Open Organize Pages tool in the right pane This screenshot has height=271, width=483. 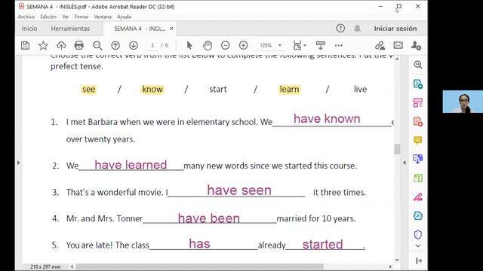coord(418,102)
